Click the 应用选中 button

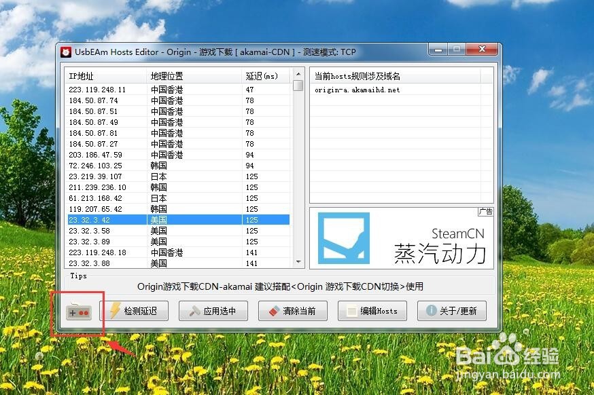point(213,311)
